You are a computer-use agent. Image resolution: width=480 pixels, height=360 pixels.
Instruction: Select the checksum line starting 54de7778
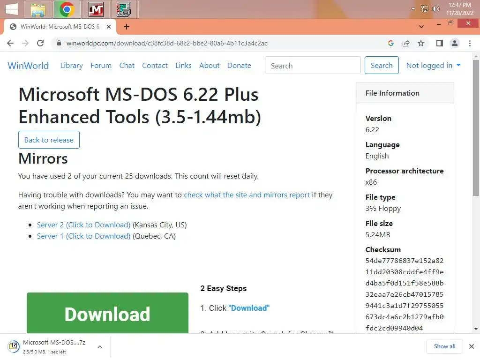tap(405, 261)
